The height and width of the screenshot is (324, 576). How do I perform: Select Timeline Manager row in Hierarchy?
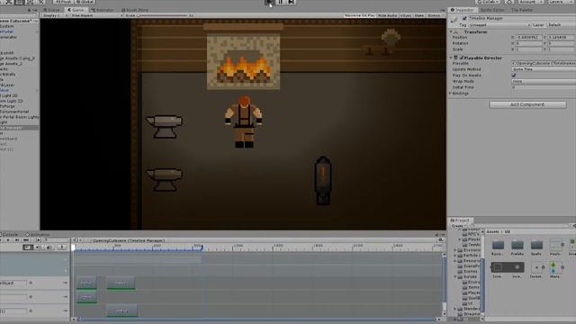[x=19, y=128]
